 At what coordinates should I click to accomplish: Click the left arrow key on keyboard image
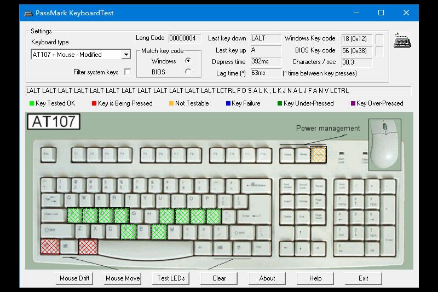287,247
